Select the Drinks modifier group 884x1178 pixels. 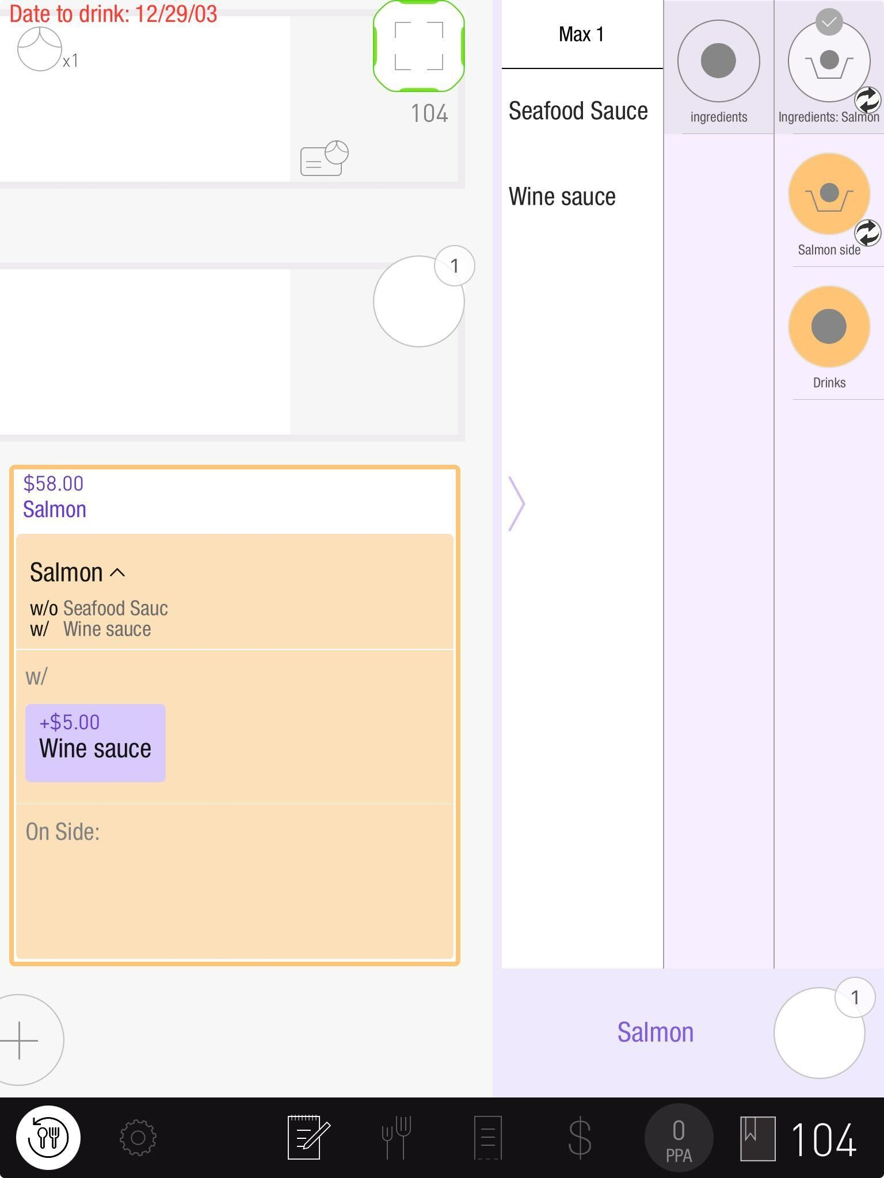coord(829,327)
